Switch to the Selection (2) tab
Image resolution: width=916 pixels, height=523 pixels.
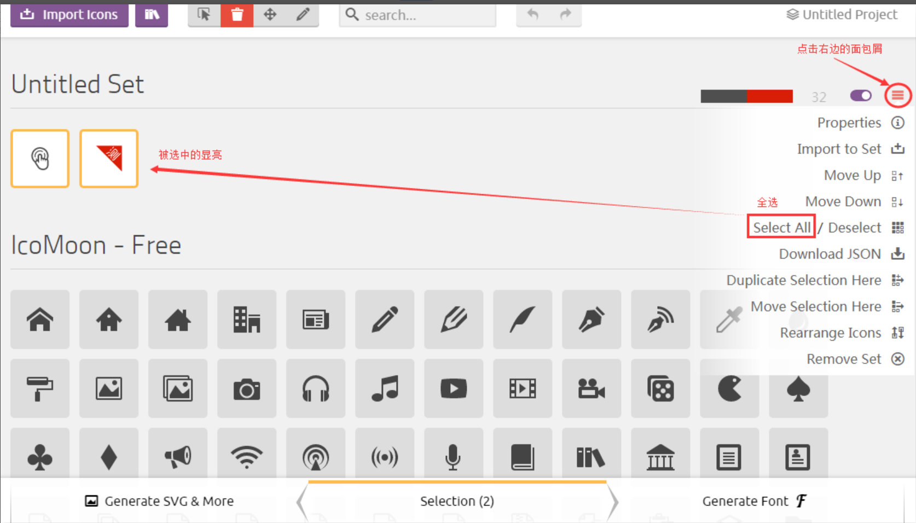457,501
